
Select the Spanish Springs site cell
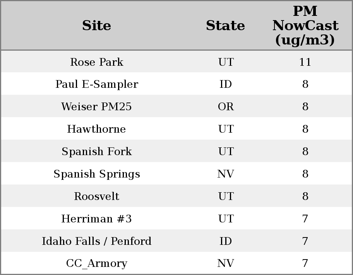(97, 174)
